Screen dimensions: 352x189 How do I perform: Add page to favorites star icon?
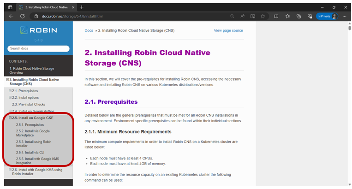(x=263, y=16)
